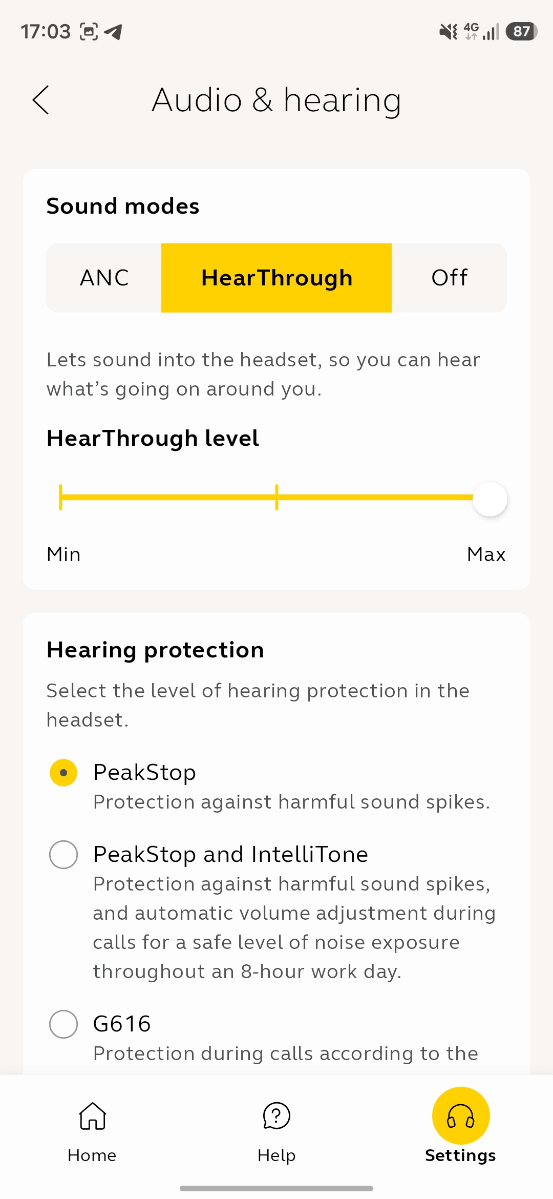Tap the screenshot capture status icon

click(89, 32)
